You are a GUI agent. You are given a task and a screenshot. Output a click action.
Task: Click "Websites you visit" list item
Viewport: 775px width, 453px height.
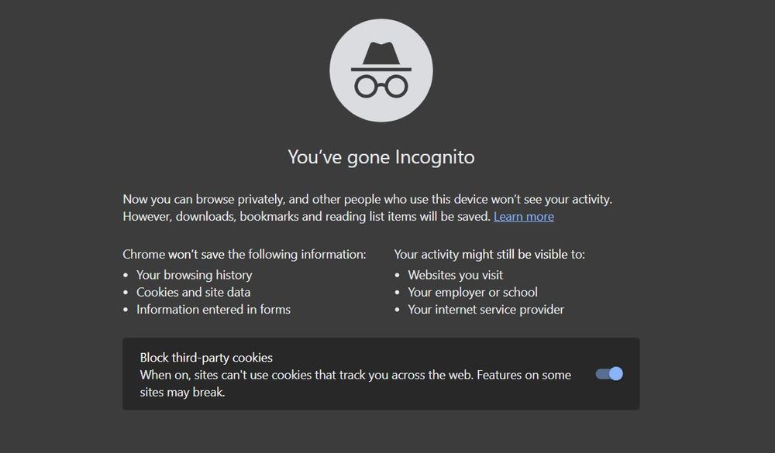(455, 275)
